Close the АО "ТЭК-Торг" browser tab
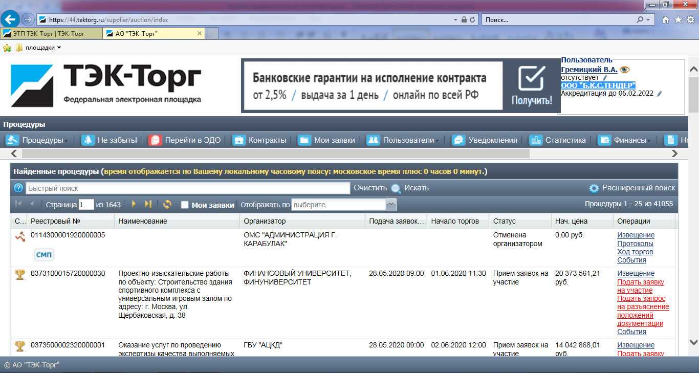Viewport: 699px width, 373px height. tap(200, 33)
